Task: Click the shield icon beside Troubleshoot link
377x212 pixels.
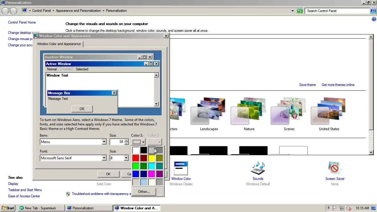Action: 68,194
